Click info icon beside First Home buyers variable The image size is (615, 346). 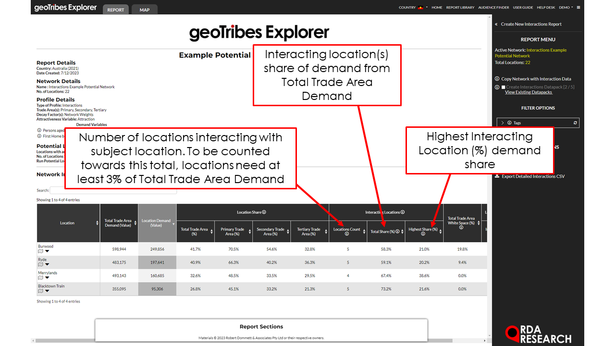39,136
